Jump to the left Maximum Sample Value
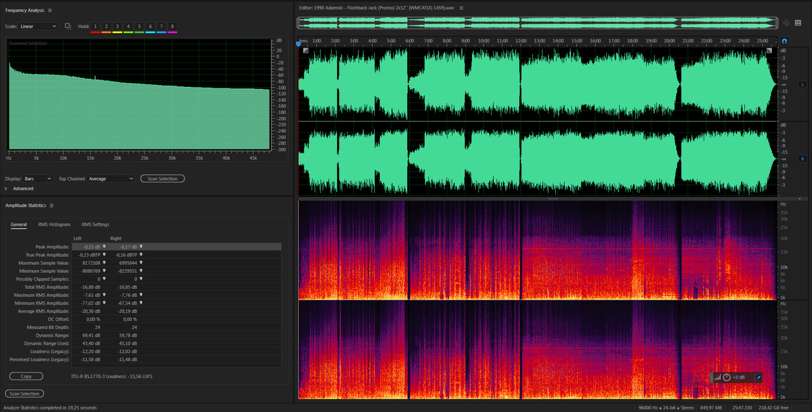 pyautogui.click(x=104, y=263)
